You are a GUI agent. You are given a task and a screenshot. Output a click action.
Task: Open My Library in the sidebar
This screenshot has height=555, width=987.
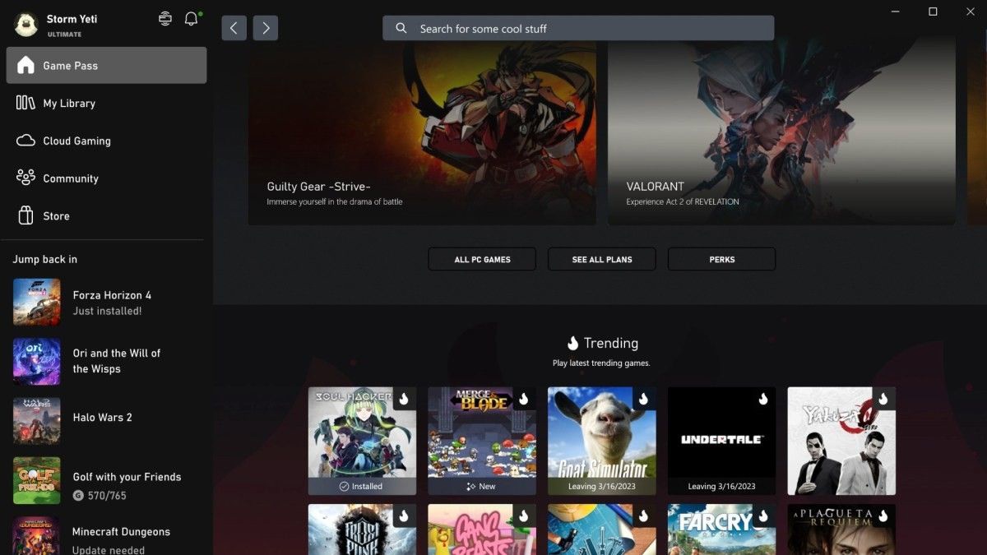[106, 103]
